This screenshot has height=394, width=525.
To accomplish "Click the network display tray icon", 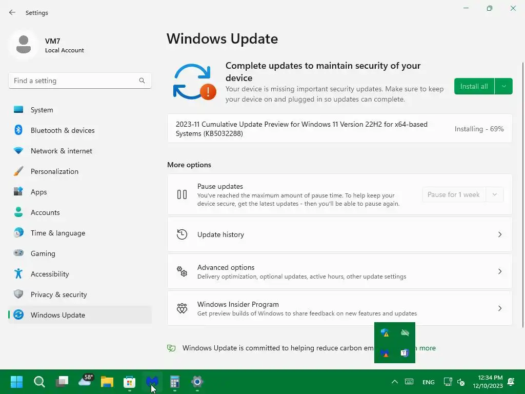I will [x=448, y=382].
